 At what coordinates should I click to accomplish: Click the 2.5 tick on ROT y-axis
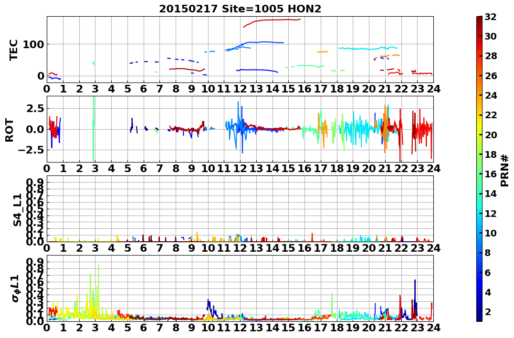(x=36, y=108)
